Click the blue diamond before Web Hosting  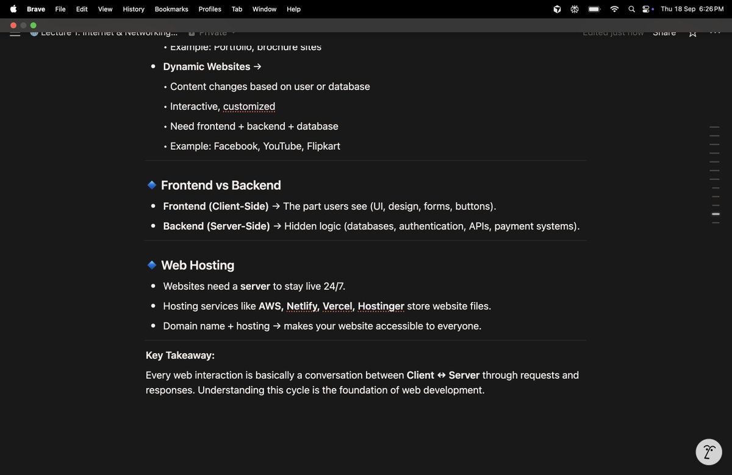coord(152,265)
